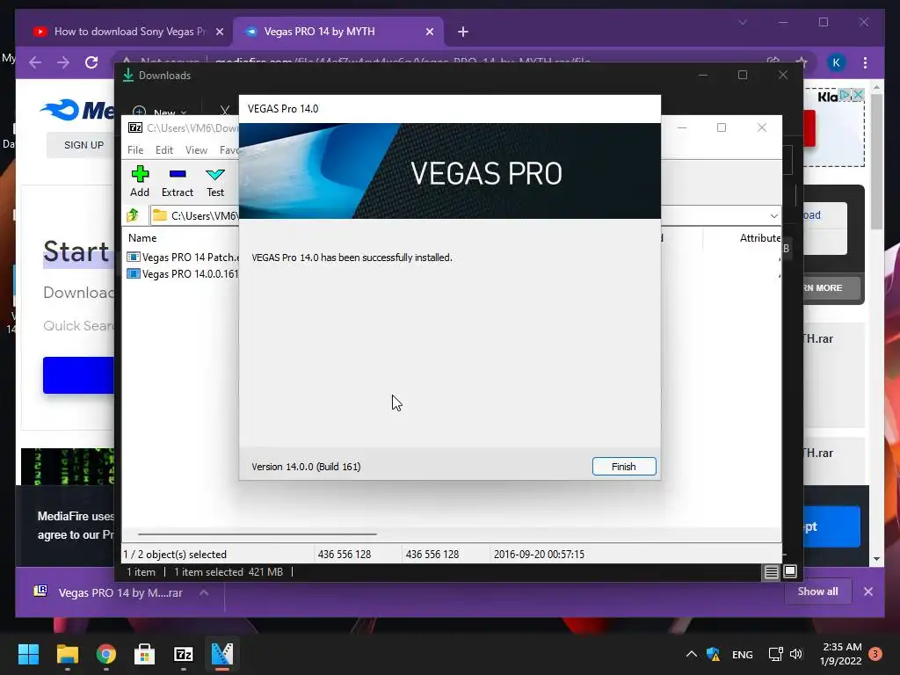Go up one folder in 7-Zip
Screen dimensions: 900x675
click(x=134, y=215)
